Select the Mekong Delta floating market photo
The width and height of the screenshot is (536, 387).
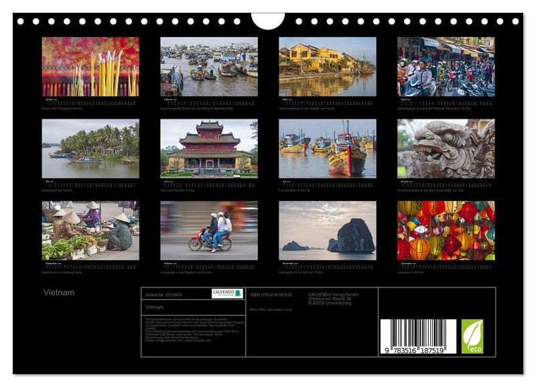(x=209, y=66)
